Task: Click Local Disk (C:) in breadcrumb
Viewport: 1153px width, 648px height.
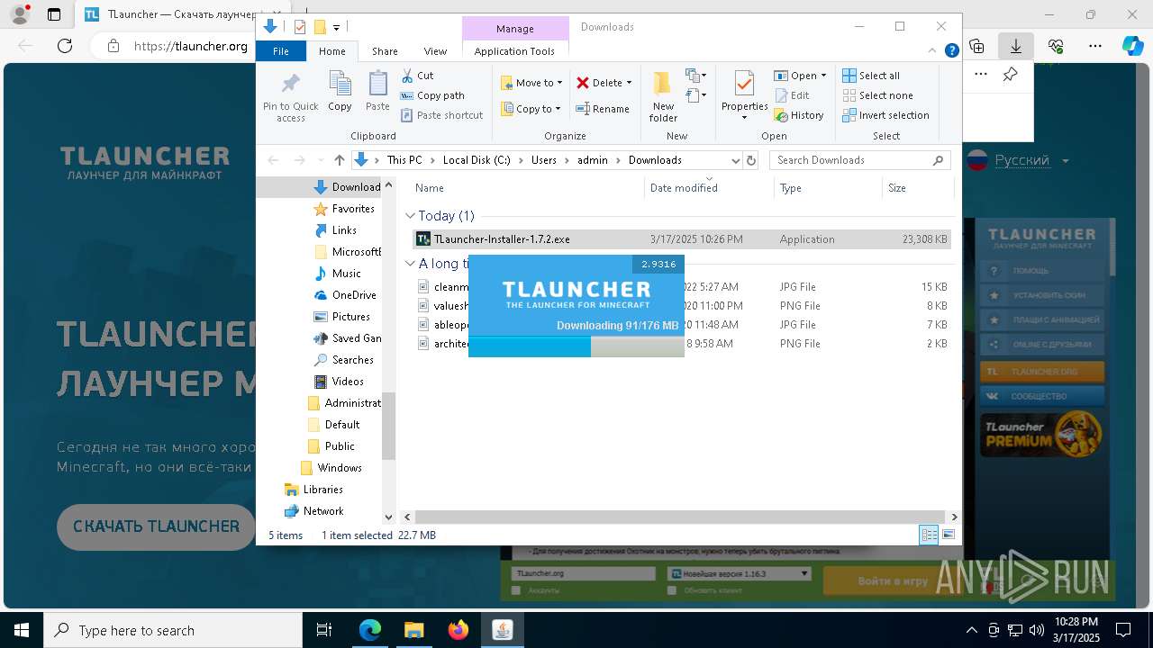Action: coord(477,160)
